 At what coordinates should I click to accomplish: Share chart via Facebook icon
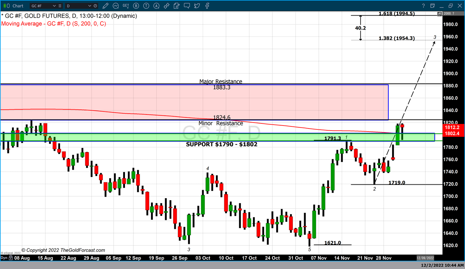207,6
